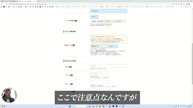Click the WordPress username field
The width and height of the screenshot is (193, 108).
100,73
